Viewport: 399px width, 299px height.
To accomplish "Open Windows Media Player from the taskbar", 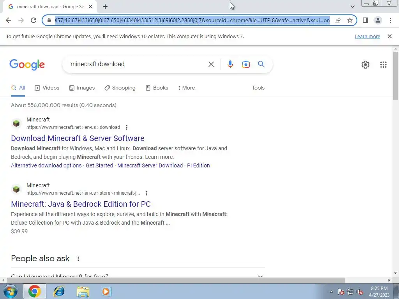I will [106, 291].
